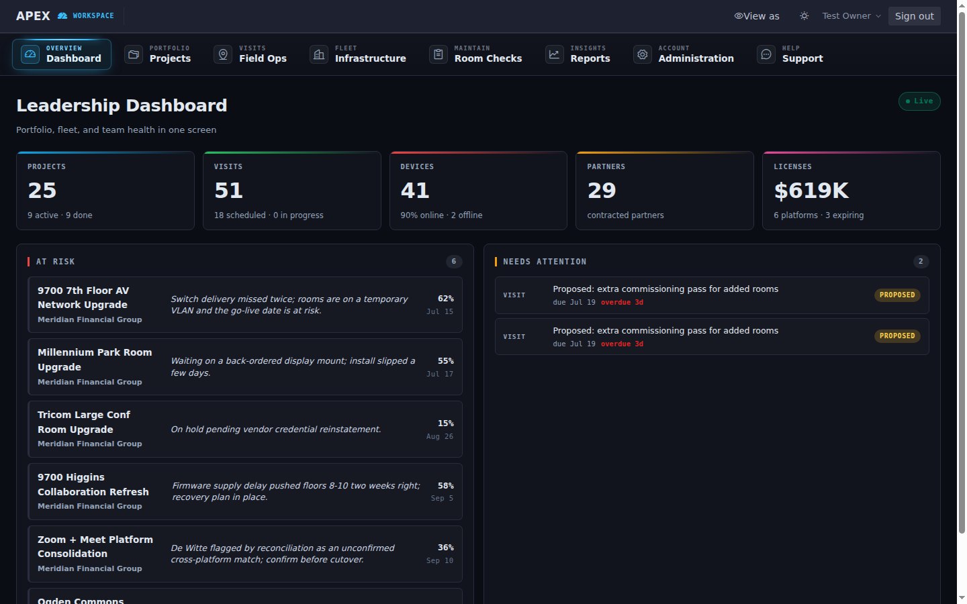Click the second PROPOSED status badge

(x=897, y=336)
